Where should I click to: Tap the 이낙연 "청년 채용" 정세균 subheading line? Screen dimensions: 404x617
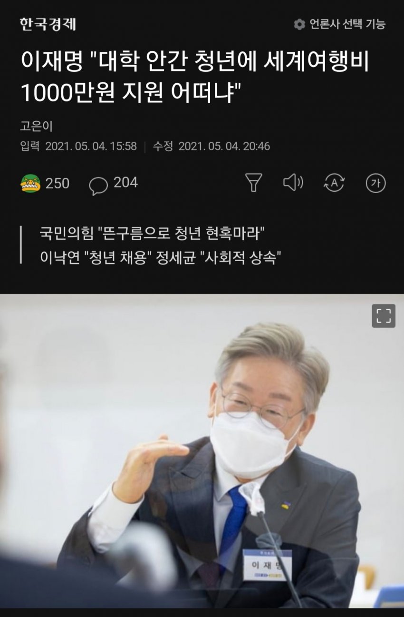(x=161, y=258)
